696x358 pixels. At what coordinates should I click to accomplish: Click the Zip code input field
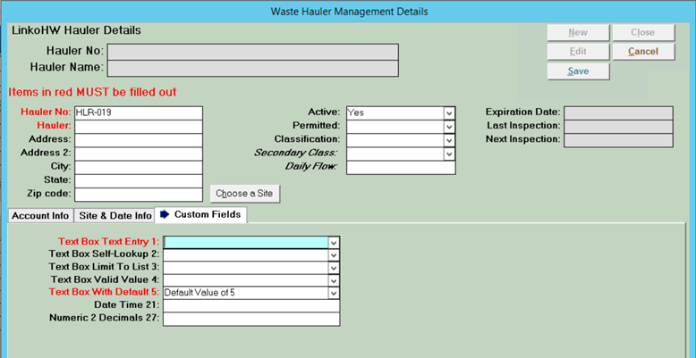pos(139,195)
